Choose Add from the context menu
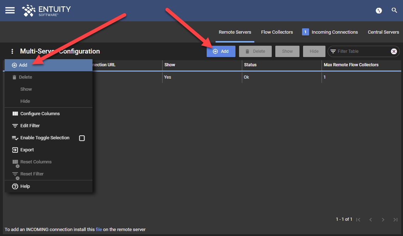The width and height of the screenshot is (403, 236). tap(49, 65)
